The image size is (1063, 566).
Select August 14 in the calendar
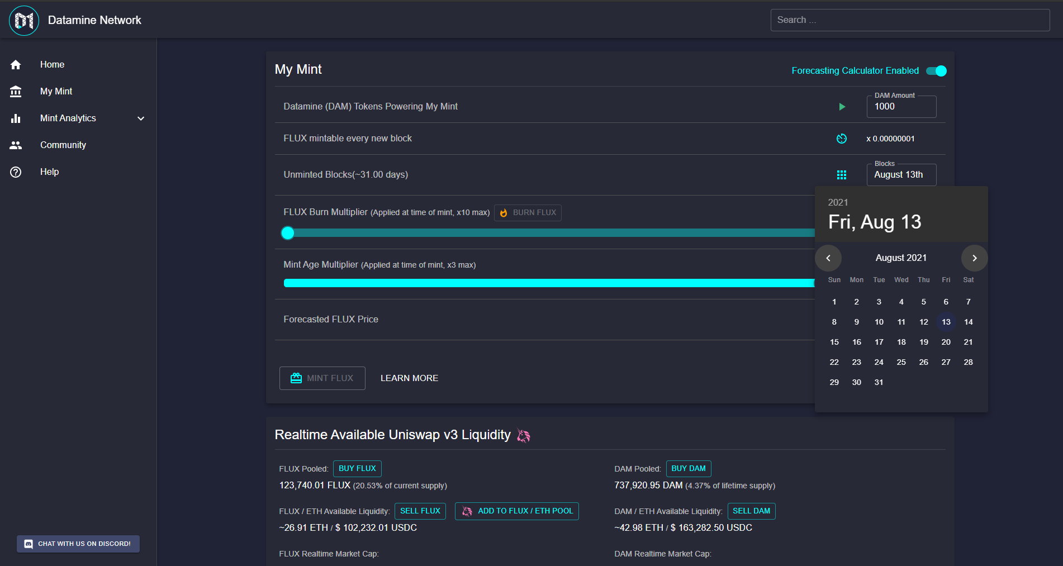point(969,322)
